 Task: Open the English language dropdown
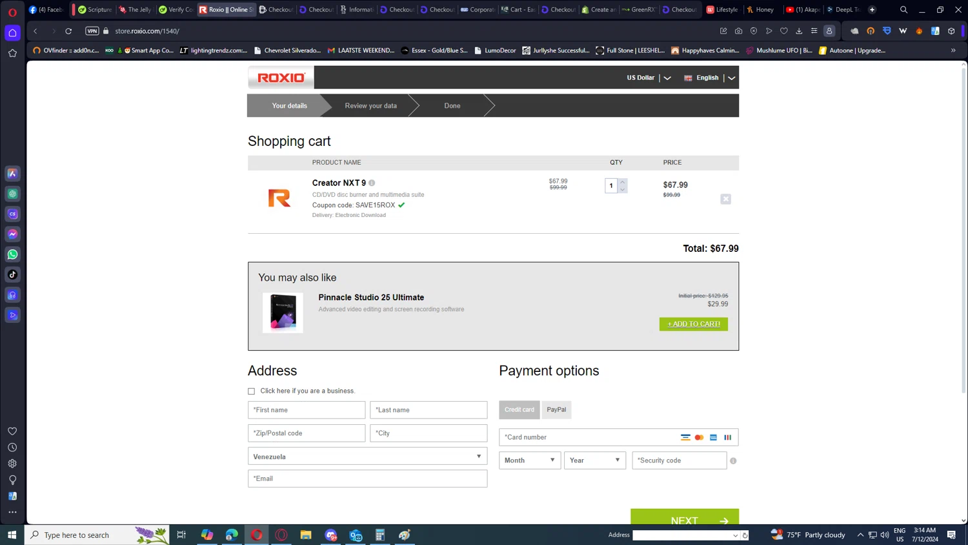click(709, 77)
